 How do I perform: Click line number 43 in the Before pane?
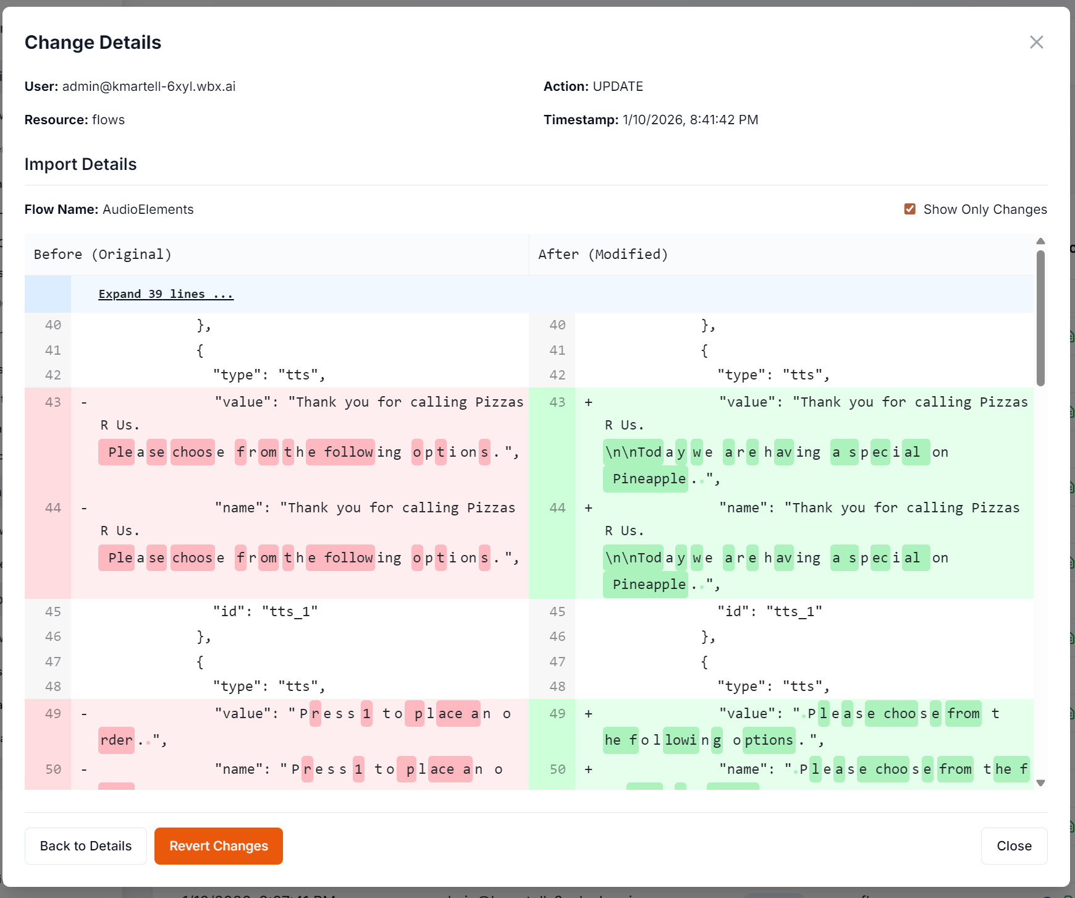point(53,402)
